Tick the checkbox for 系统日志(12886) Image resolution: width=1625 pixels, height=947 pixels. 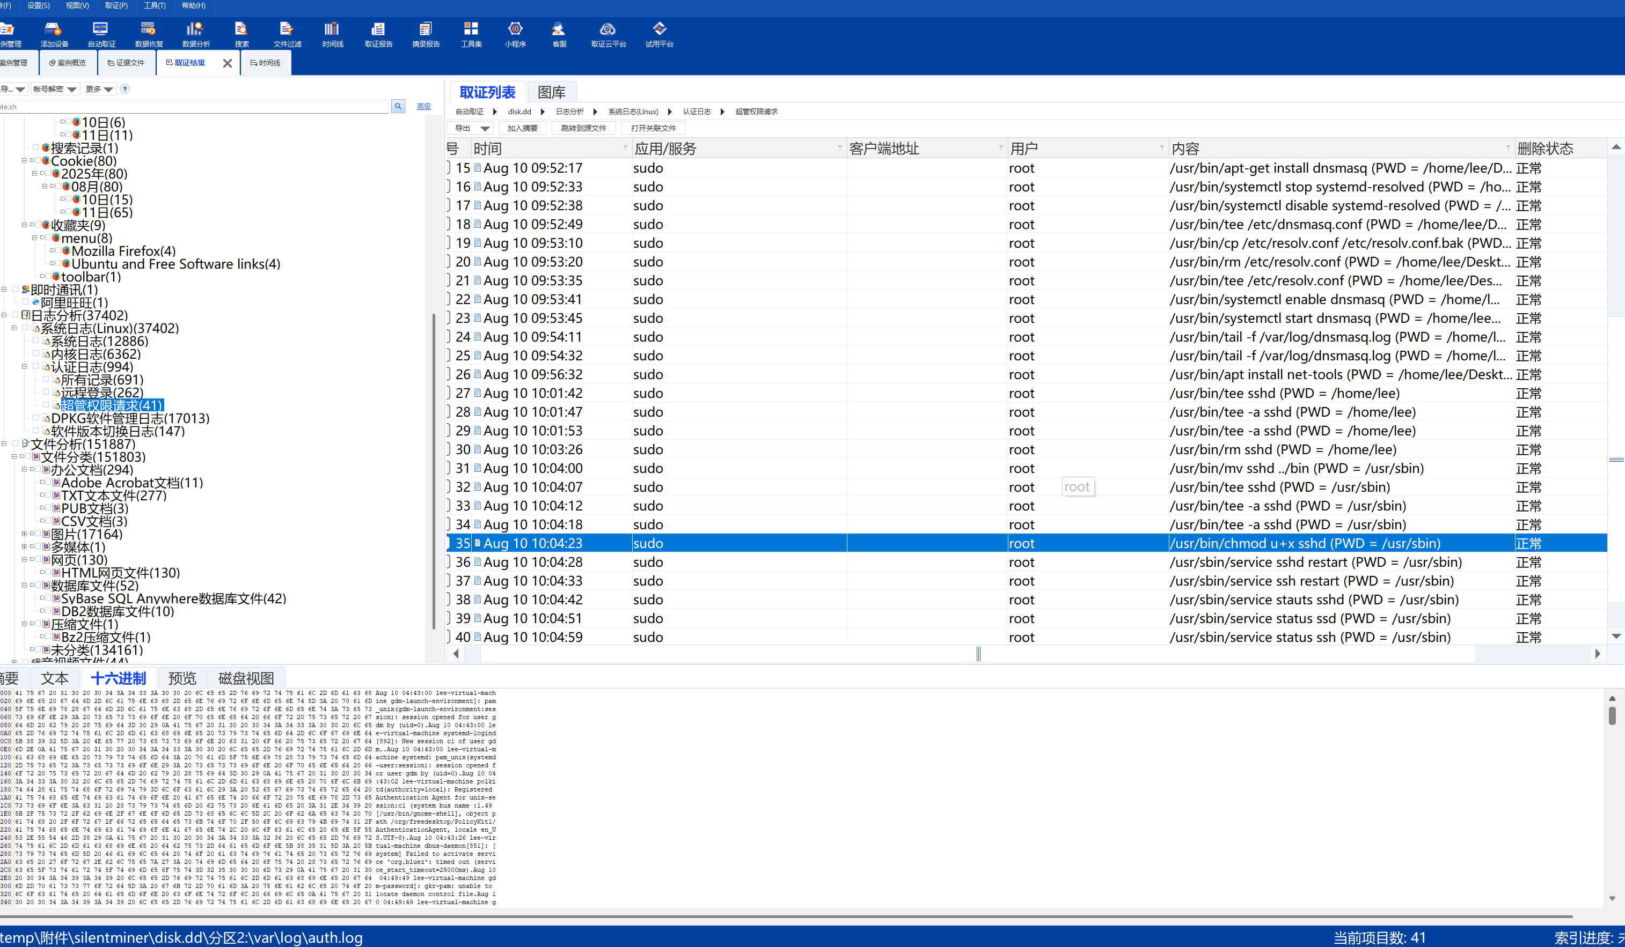tap(36, 341)
